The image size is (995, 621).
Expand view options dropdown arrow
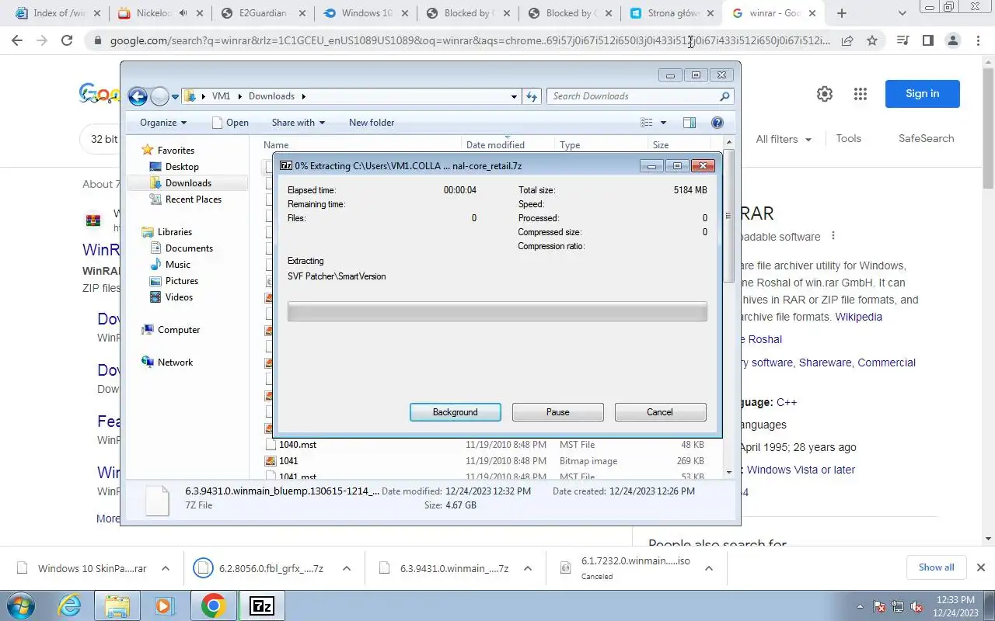663,123
